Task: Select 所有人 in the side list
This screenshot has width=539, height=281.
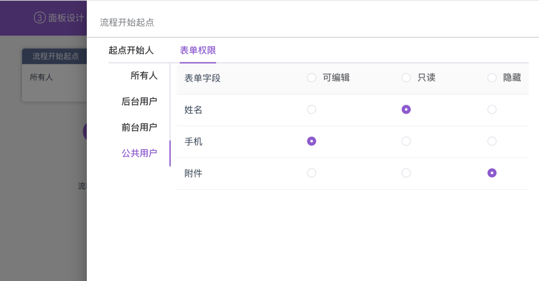Action: tap(144, 76)
